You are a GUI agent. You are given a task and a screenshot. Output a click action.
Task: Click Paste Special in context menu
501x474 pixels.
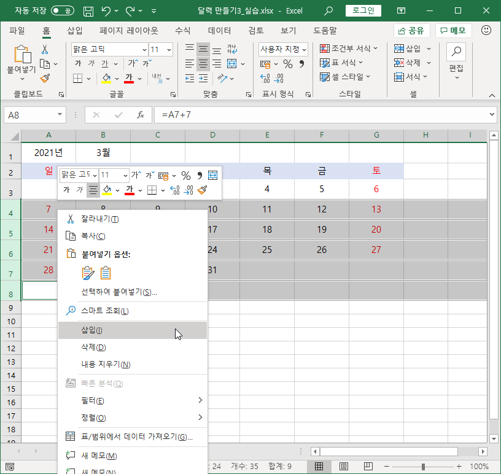133,292
